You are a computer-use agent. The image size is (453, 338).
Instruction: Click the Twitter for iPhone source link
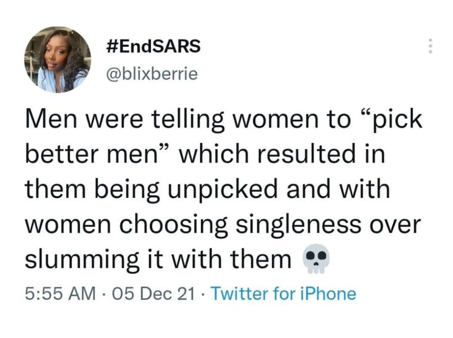(x=284, y=294)
